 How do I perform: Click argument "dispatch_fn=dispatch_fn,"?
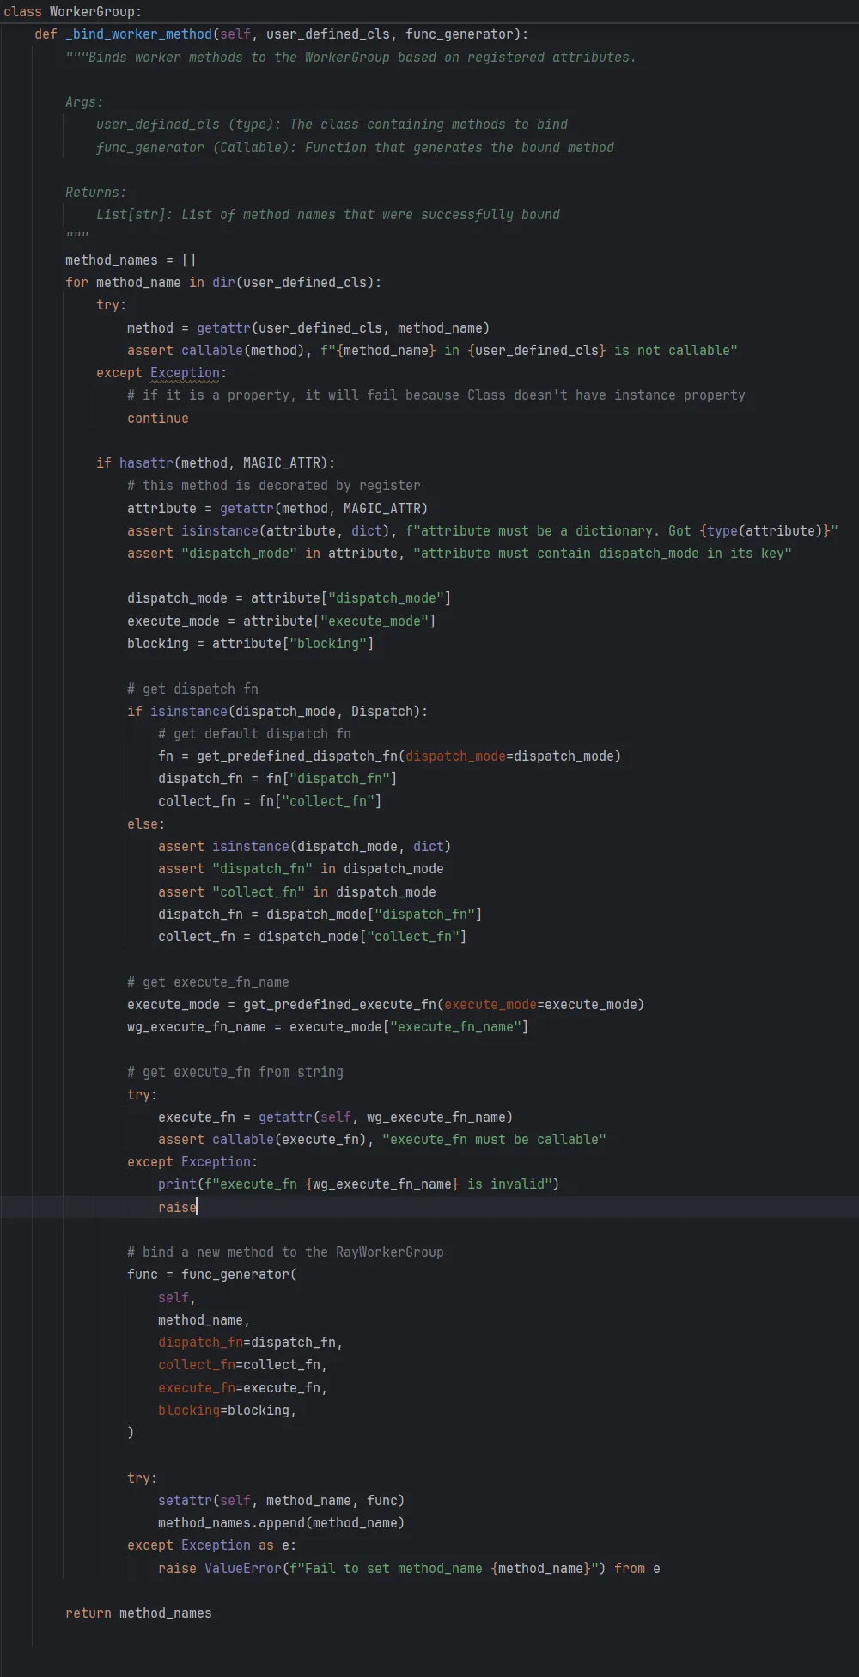click(250, 1342)
